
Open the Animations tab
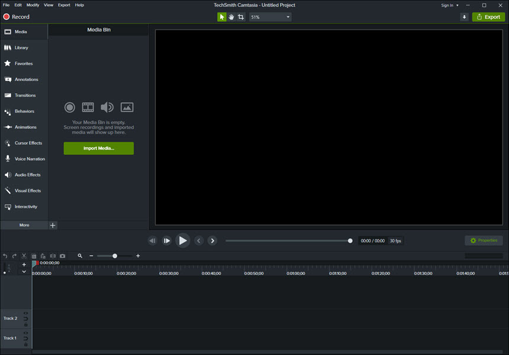24,127
